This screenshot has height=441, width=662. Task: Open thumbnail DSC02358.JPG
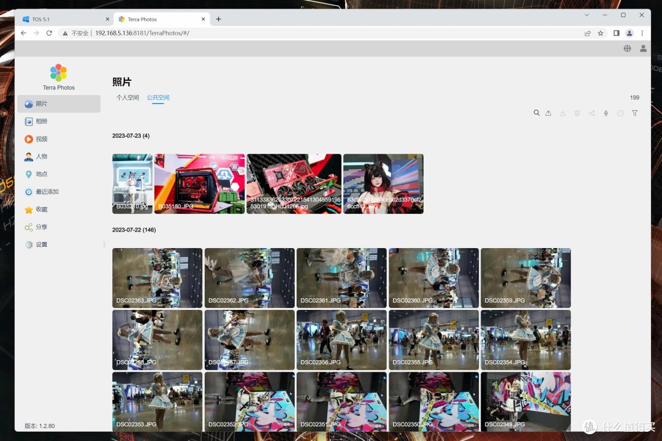(x=157, y=340)
